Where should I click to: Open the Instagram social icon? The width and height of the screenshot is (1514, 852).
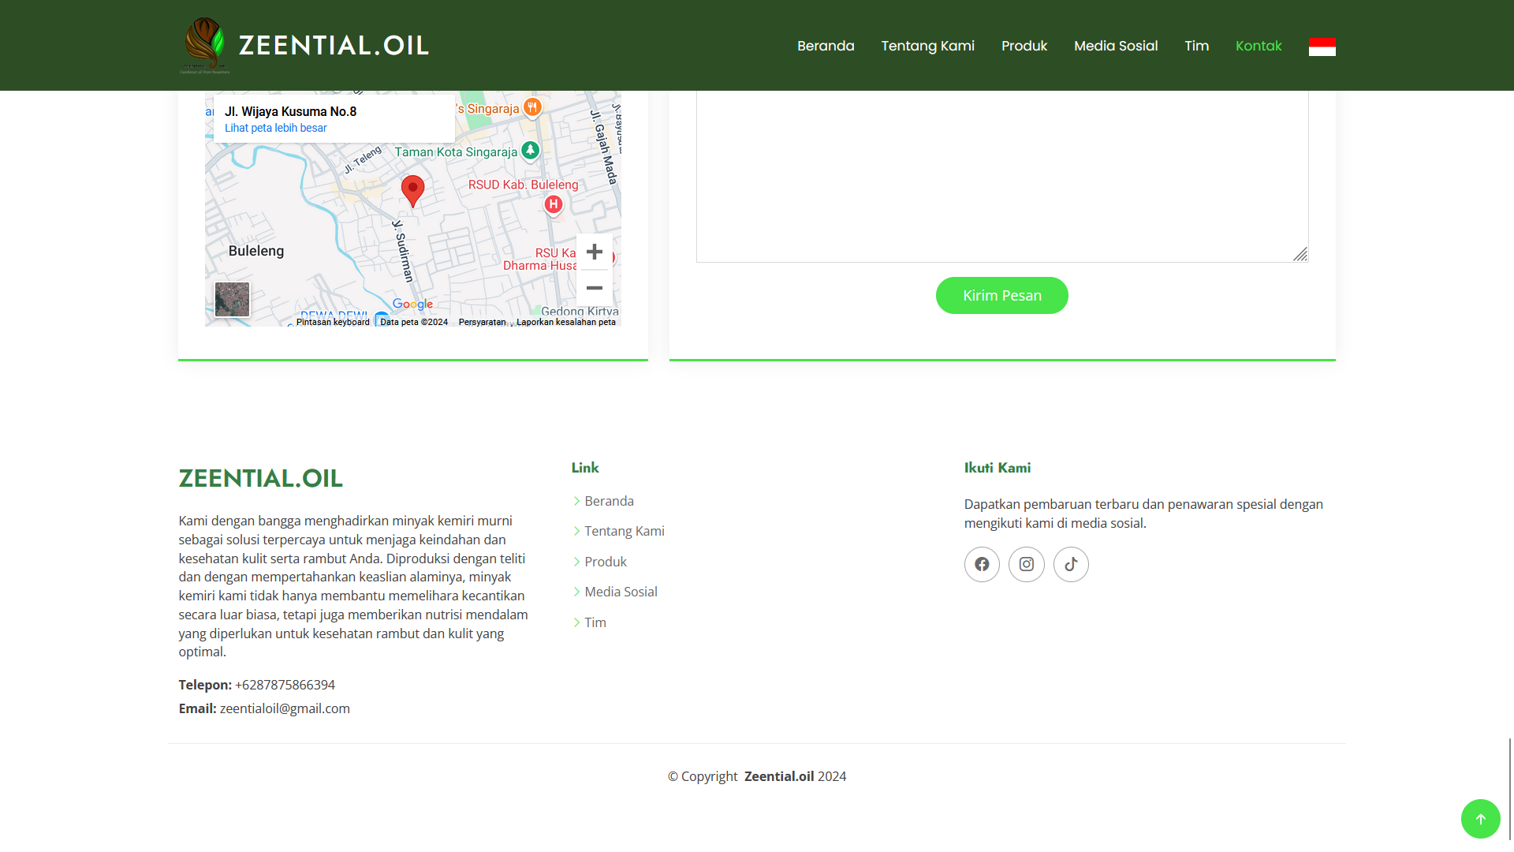coord(1026,564)
